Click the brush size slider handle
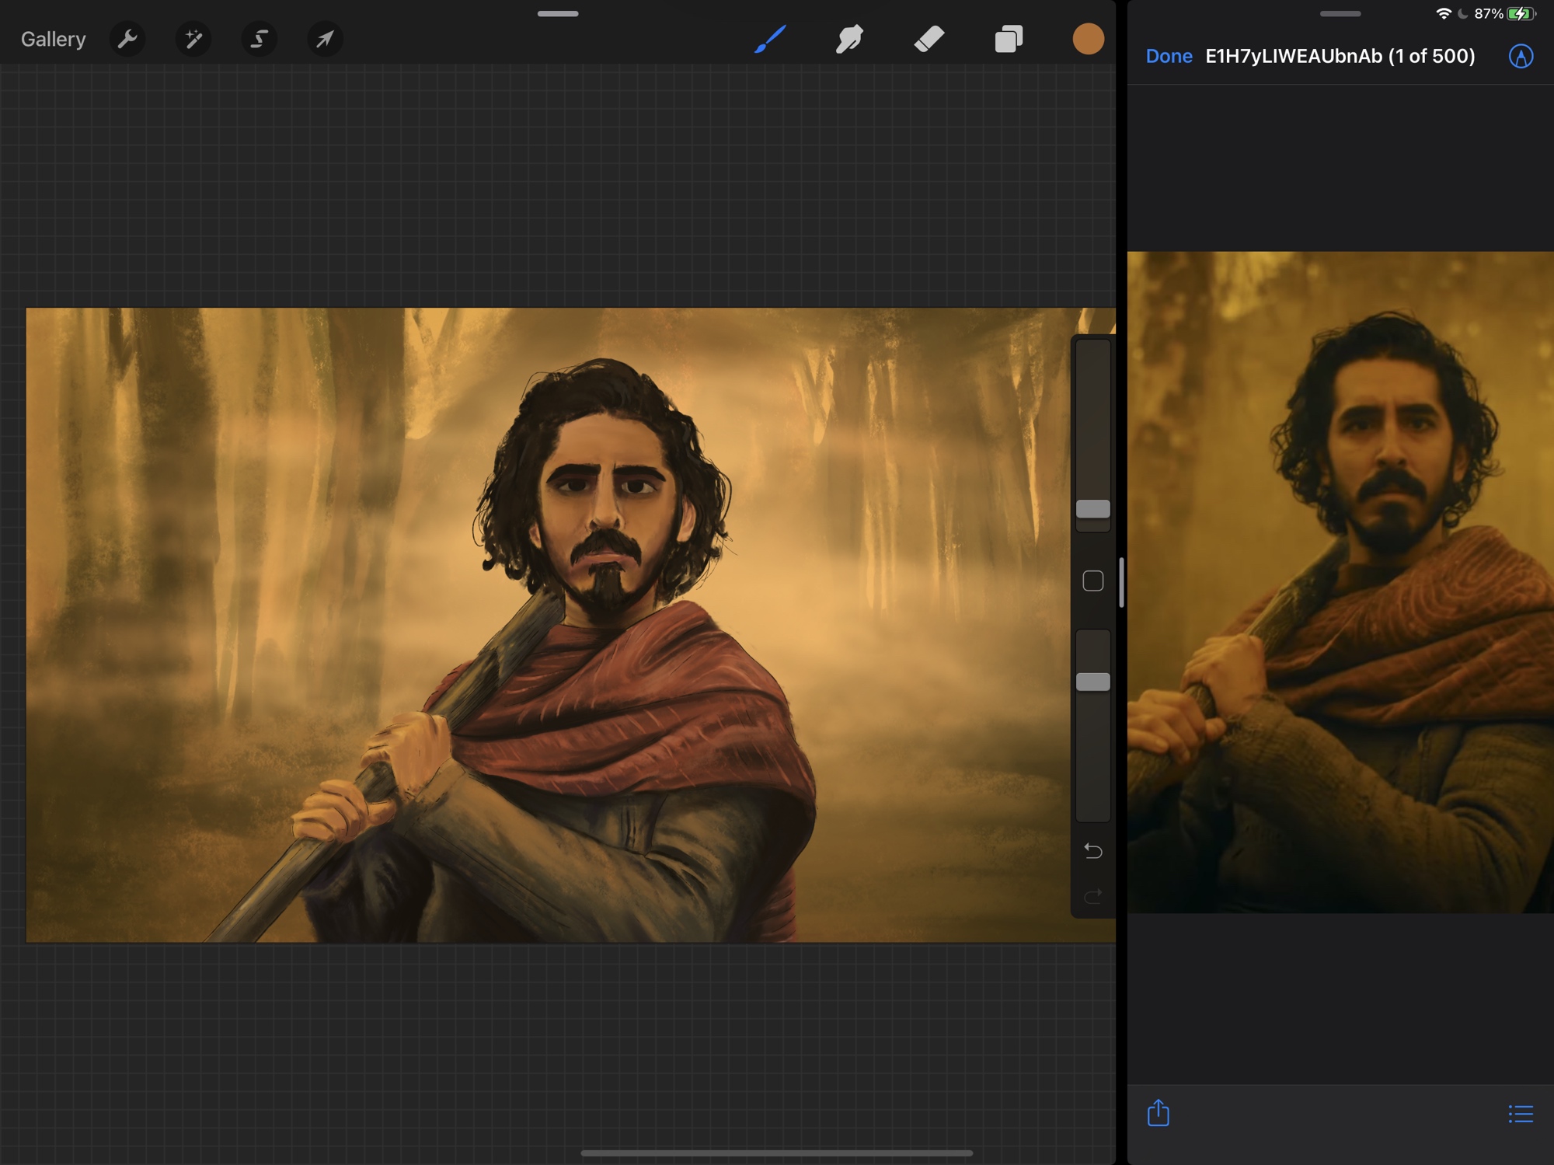1554x1165 pixels. tap(1092, 509)
